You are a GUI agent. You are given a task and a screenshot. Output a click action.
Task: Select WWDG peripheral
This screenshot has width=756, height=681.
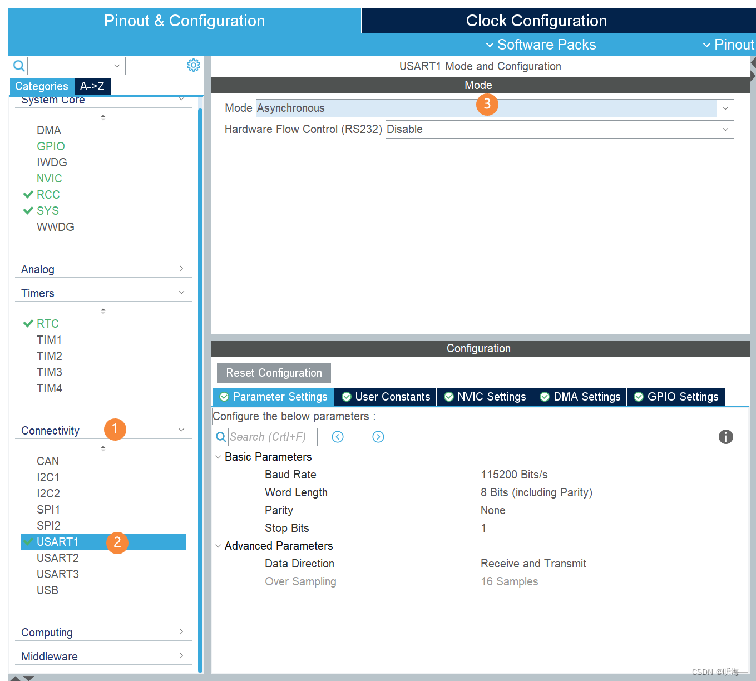click(x=56, y=227)
